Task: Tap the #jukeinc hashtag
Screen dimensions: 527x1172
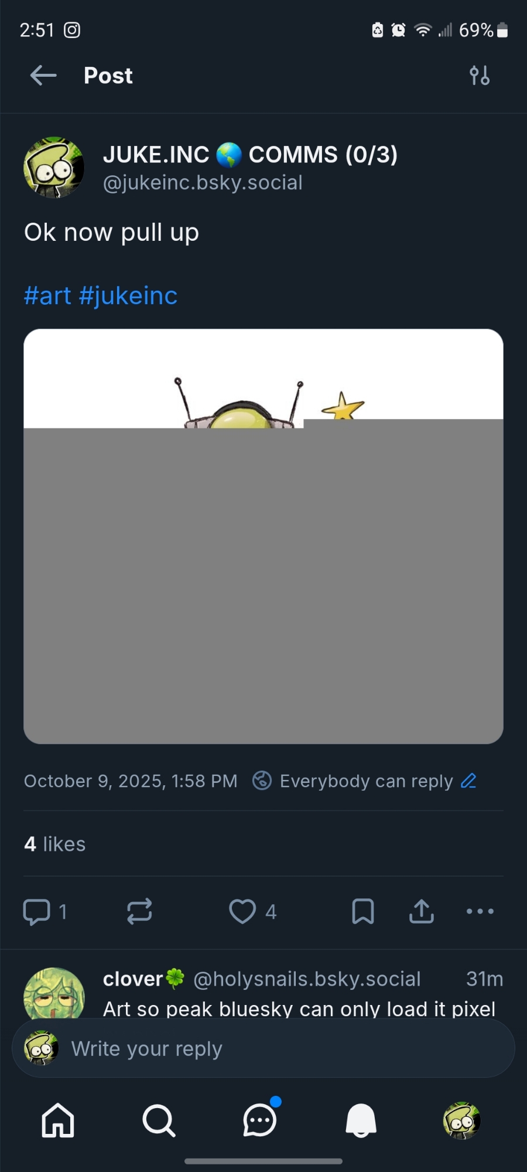Action: [x=128, y=296]
